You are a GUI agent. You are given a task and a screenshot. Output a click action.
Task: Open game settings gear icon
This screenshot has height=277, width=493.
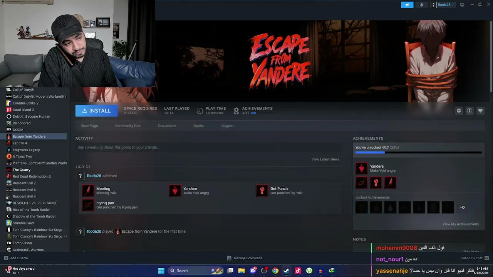tap(459, 110)
